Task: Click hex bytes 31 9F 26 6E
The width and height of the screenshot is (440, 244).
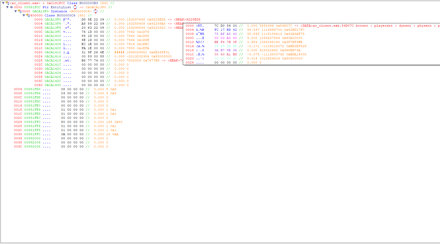Action: (93, 52)
